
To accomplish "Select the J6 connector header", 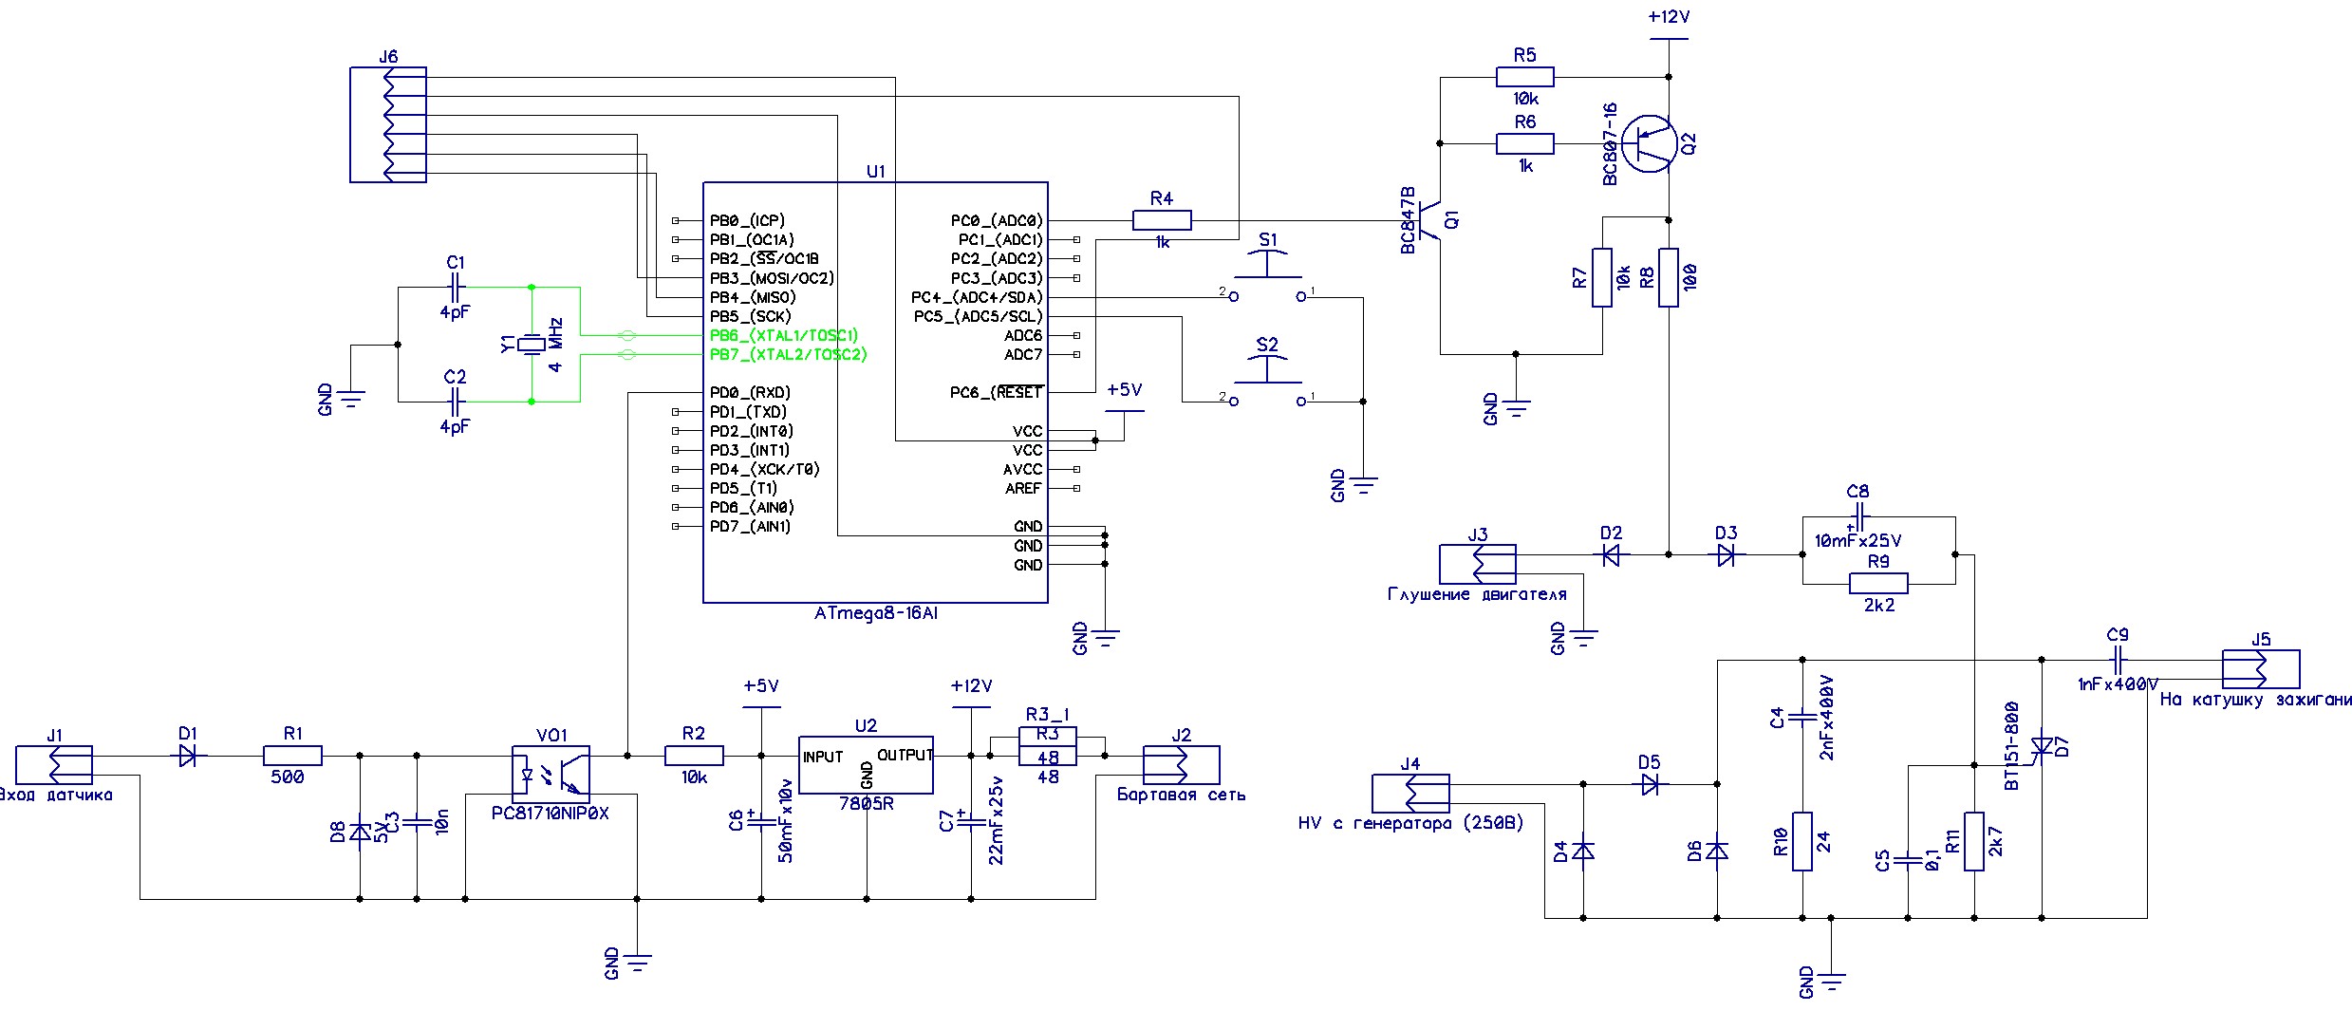I will 387,124.
